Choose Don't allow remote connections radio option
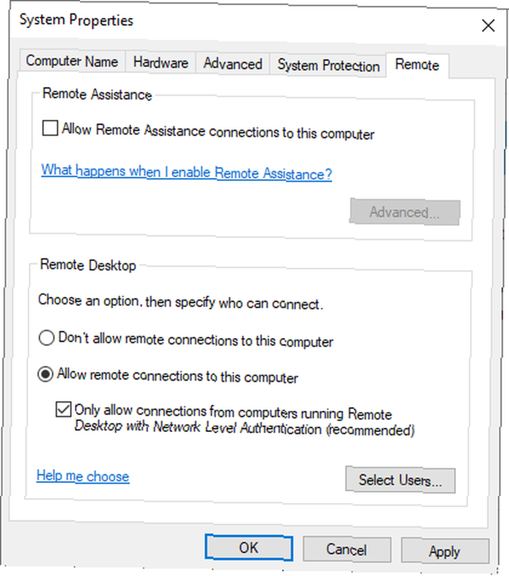The height and width of the screenshot is (576, 509). click(x=47, y=337)
